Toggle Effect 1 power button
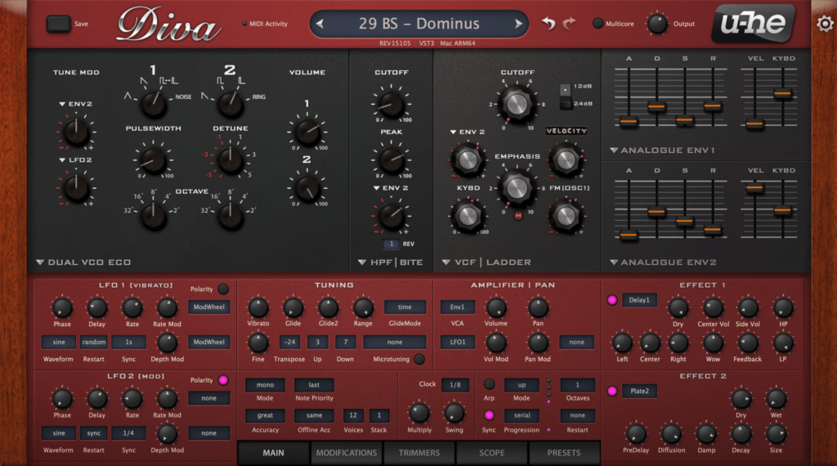Image resolution: width=837 pixels, height=466 pixels. (612, 300)
